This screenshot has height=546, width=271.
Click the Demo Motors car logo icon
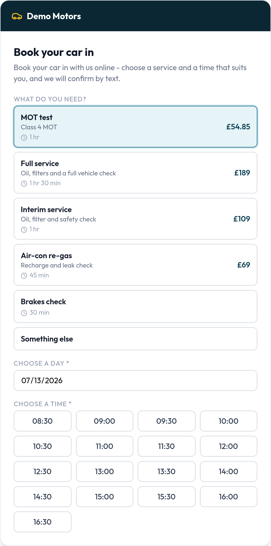pos(17,16)
